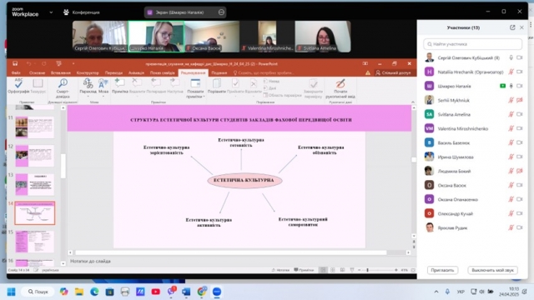Click Порівняти to compare presentations
Screen dimensions: 534x300
tap(217, 86)
